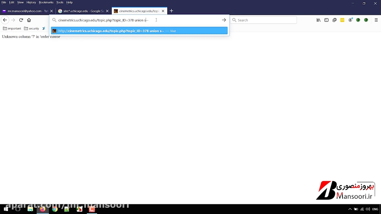Open the Library toolbar icon
Viewport: 381px width, 214px height.
pyautogui.click(x=318, y=20)
